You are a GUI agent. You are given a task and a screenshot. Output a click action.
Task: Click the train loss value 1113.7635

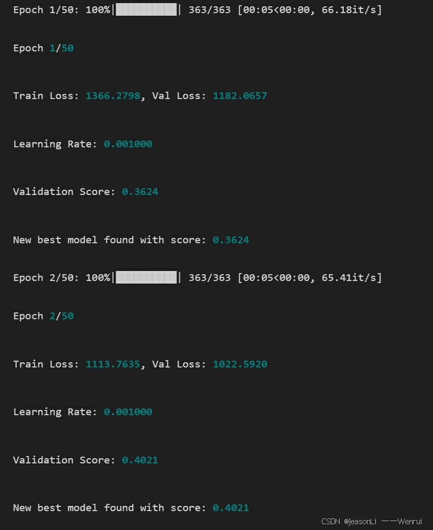coord(113,364)
